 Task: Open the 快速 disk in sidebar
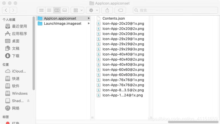12,78
